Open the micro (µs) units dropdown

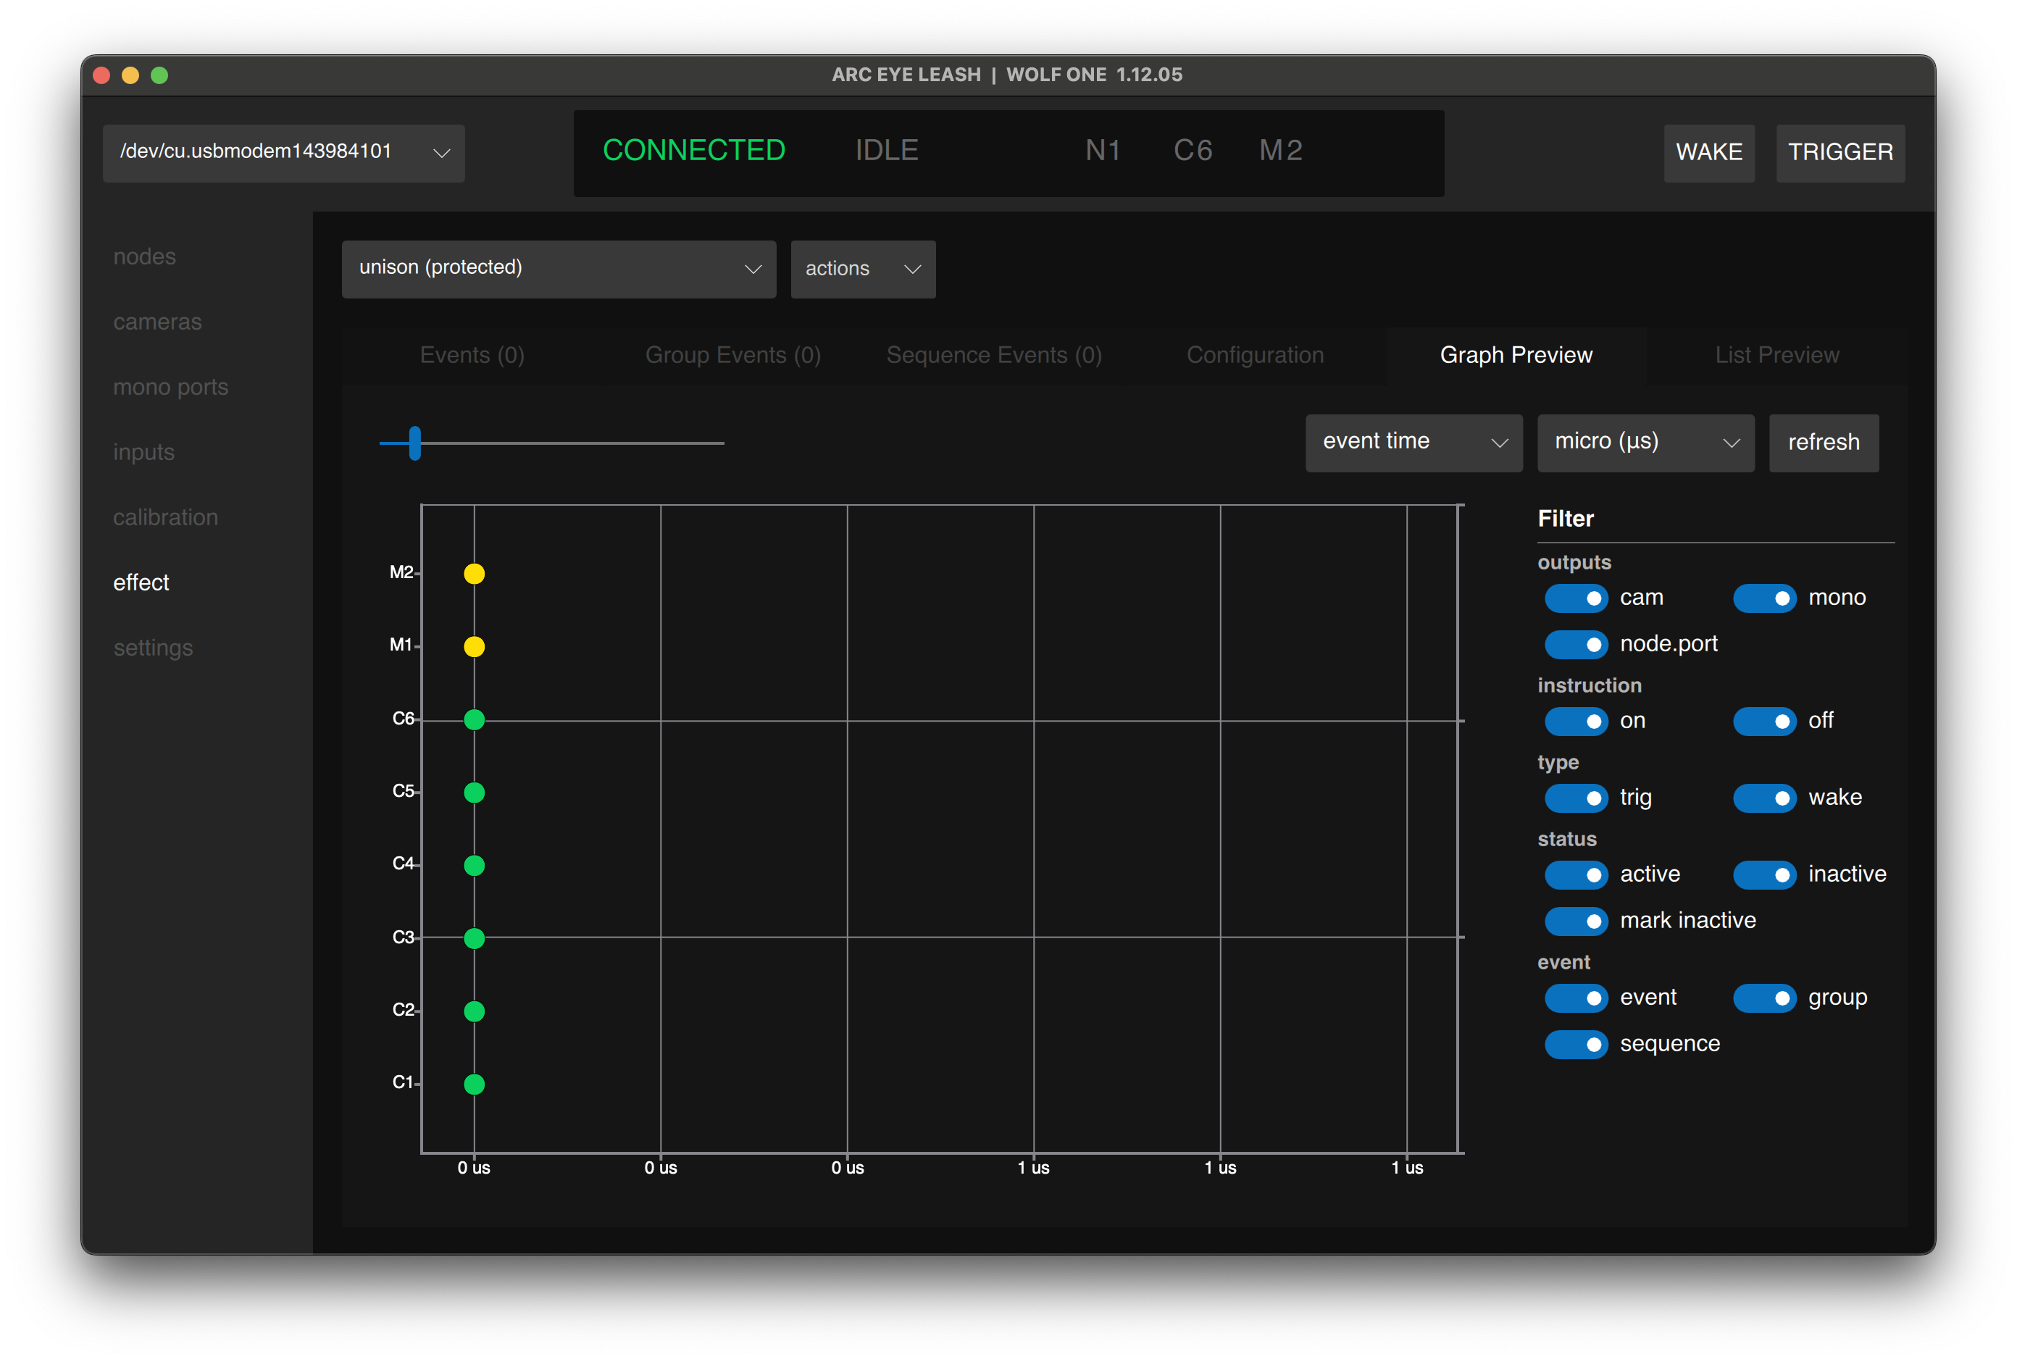coord(1645,443)
